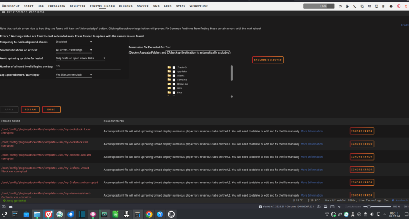409x219 pixels.
Task: Open the feedback speech bubble icon
Action: 369,6
